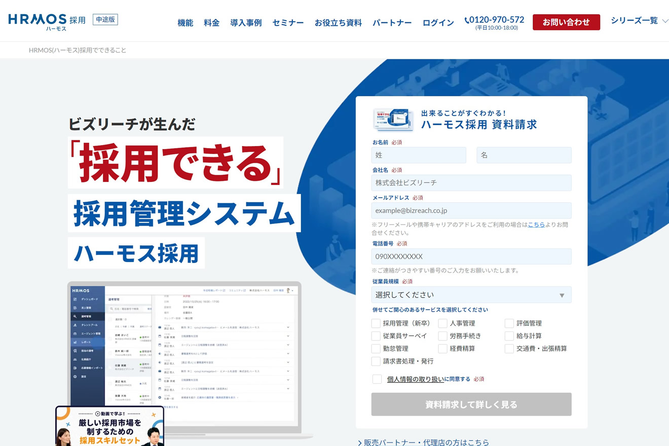
Task: Focus the 姓 (last name) field
Action: click(x=419, y=155)
